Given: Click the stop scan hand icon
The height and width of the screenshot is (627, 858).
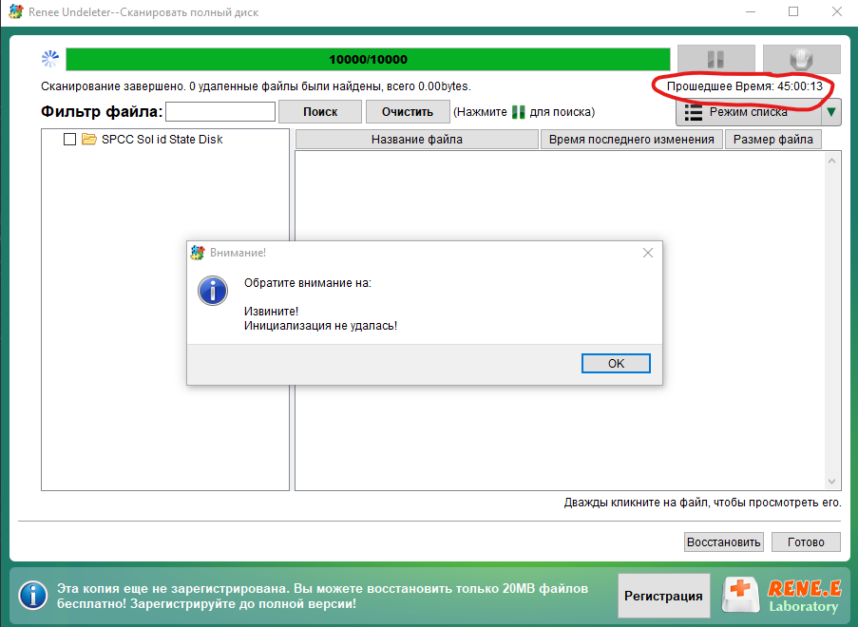Looking at the screenshot, I should point(802,59).
